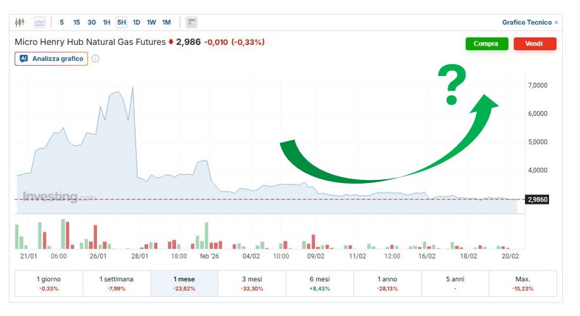Click the info icon beside Analizza grafico
Screen dimensions: 580x316
click(96, 59)
